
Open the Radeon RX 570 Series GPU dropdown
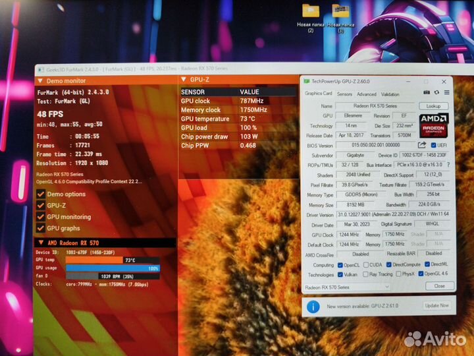point(347,287)
